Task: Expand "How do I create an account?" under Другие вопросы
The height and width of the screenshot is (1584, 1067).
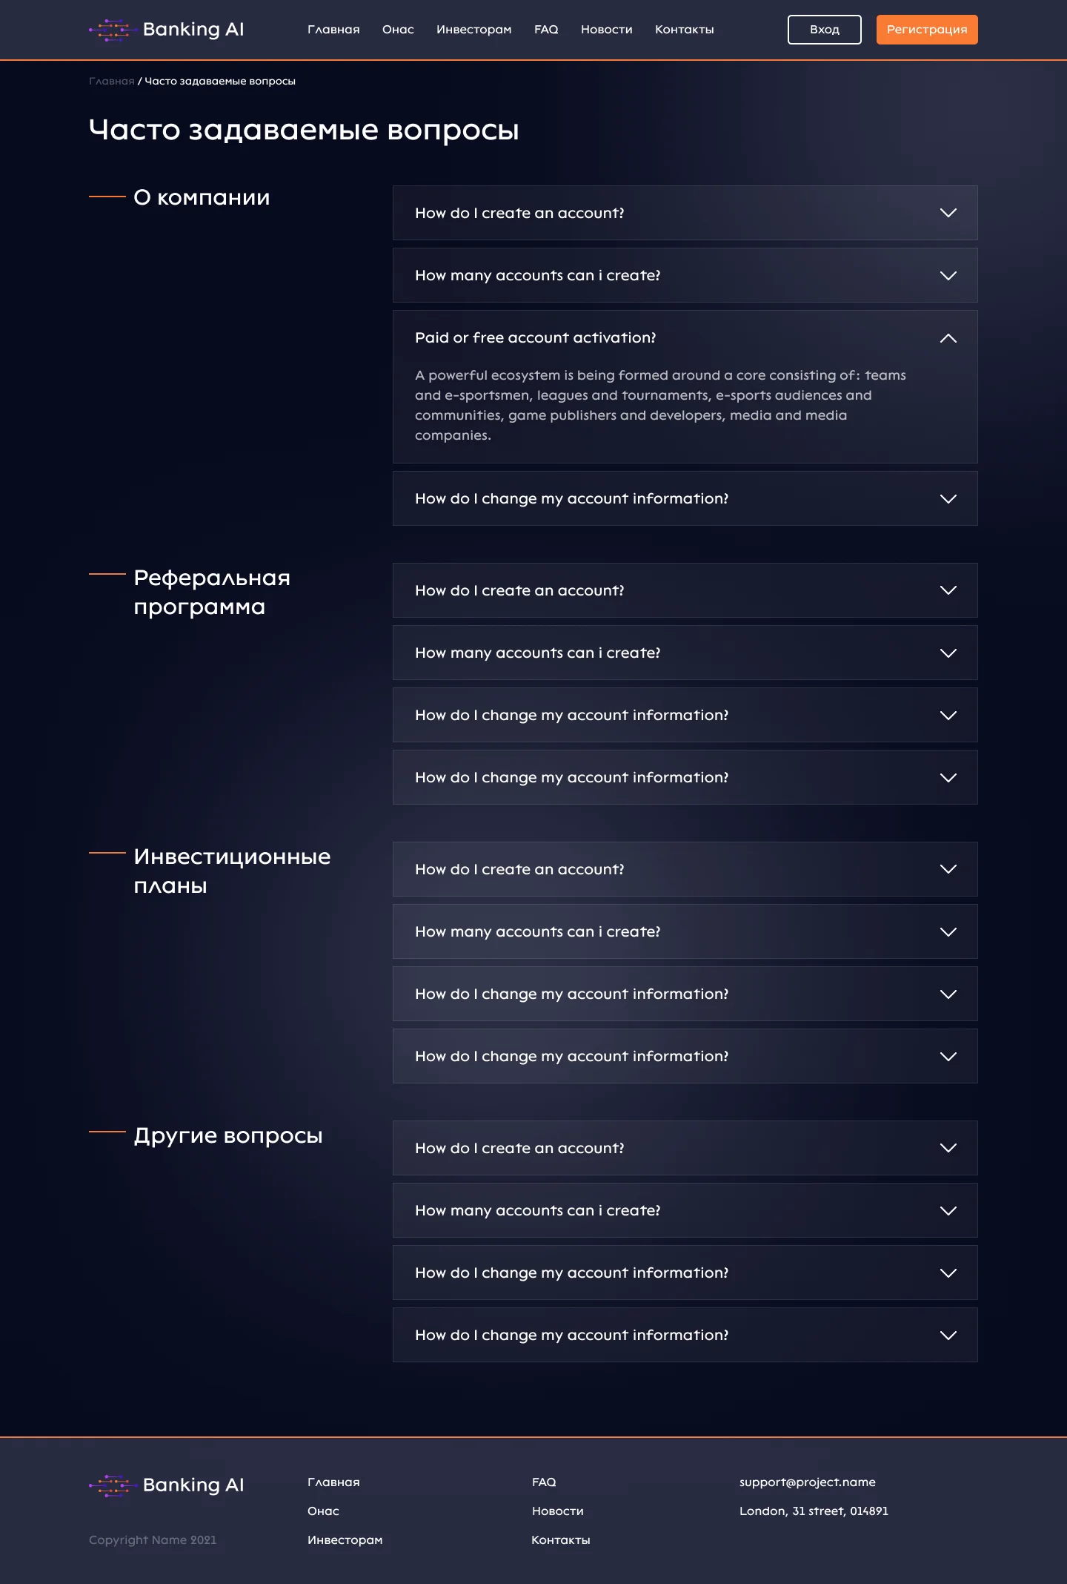Action: click(x=519, y=1149)
